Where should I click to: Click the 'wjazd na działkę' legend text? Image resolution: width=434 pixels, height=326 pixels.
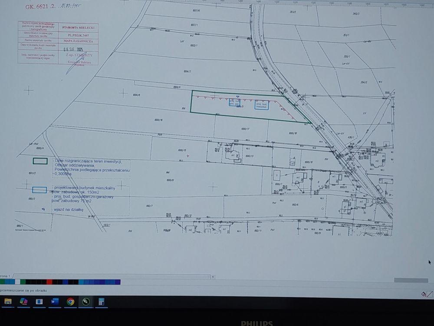(x=69, y=210)
